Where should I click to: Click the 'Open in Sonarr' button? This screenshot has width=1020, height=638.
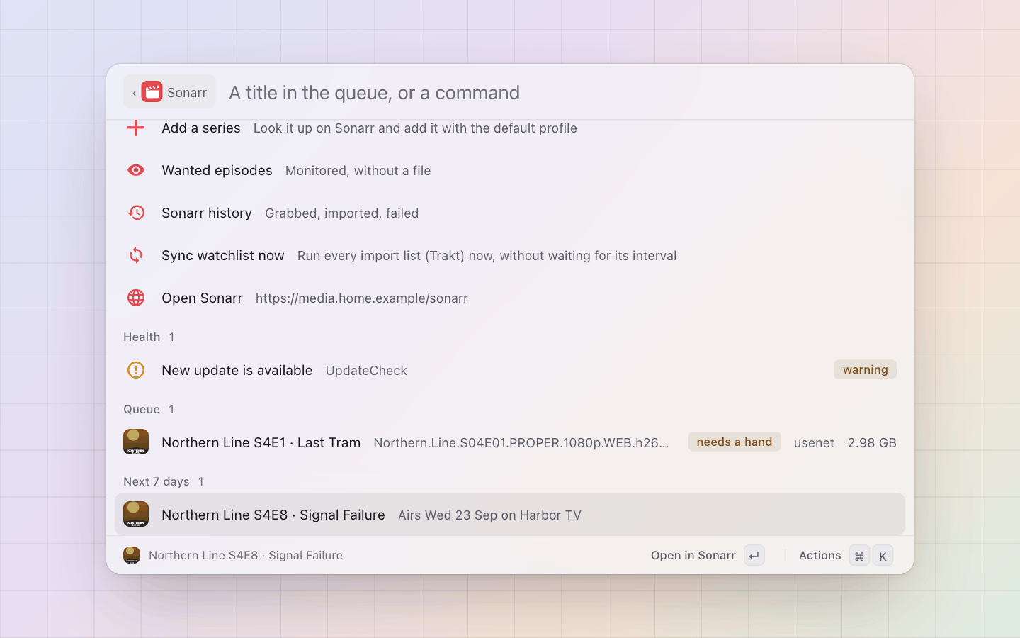click(707, 556)
